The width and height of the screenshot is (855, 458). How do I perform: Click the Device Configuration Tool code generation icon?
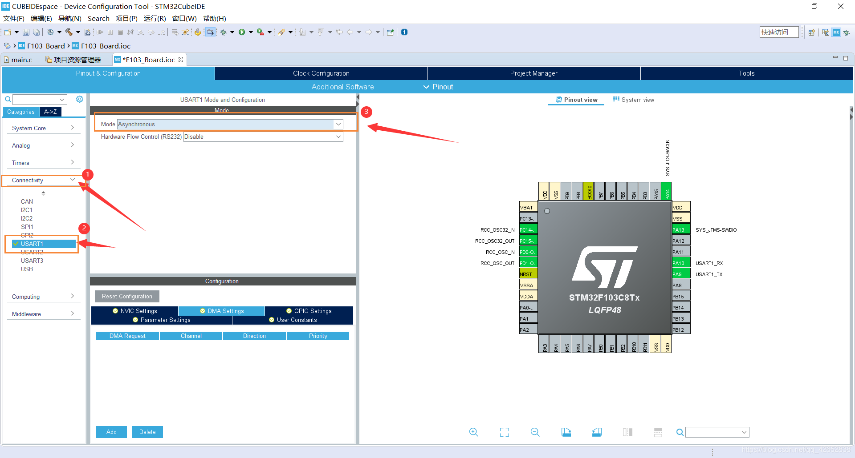[x=197, y=32]
